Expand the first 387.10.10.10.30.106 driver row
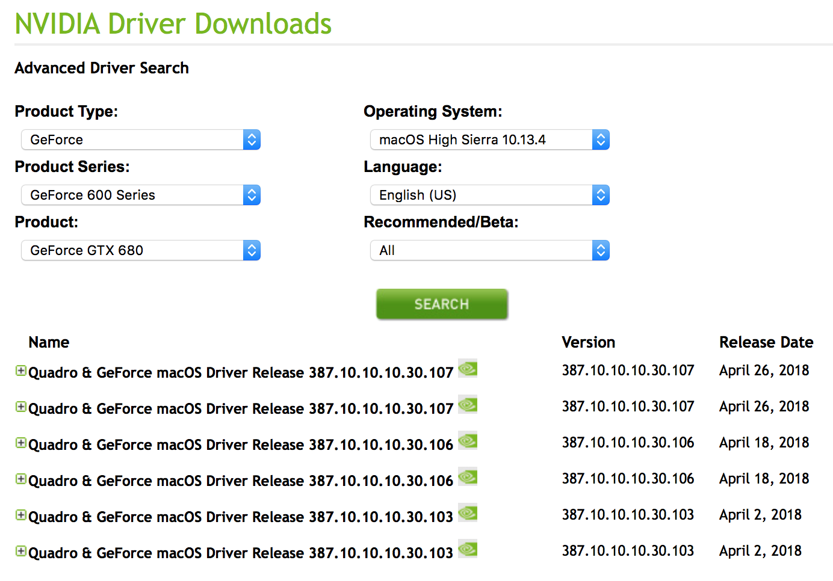 (21, 443)
